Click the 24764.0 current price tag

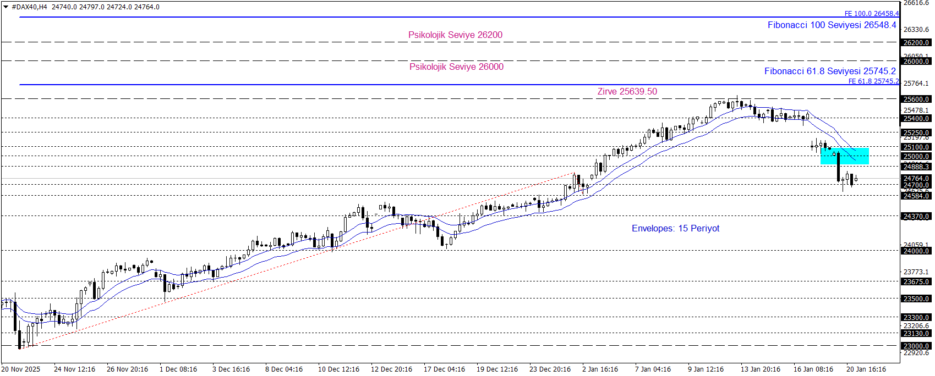(916, 178)
